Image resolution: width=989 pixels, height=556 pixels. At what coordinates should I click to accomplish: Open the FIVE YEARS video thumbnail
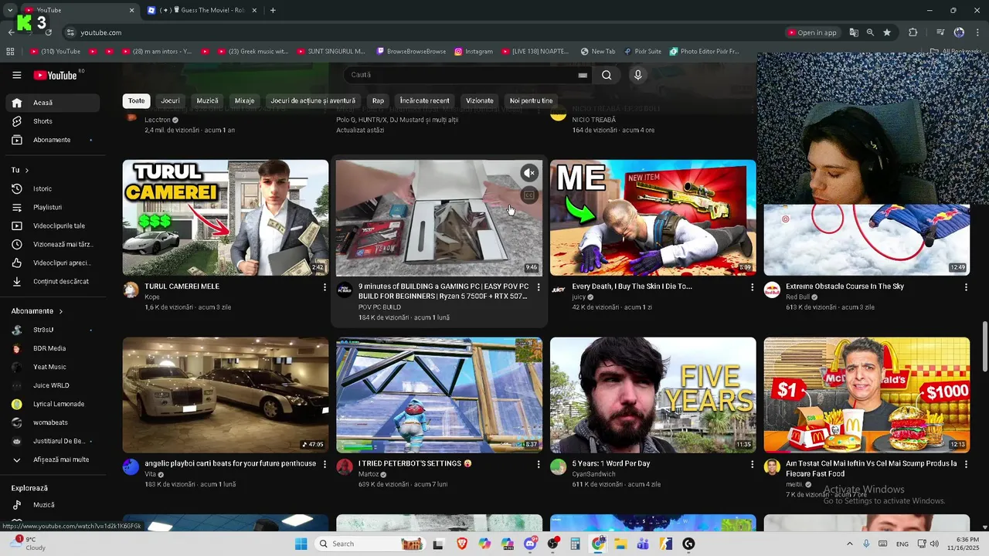[x=653, y=395]
